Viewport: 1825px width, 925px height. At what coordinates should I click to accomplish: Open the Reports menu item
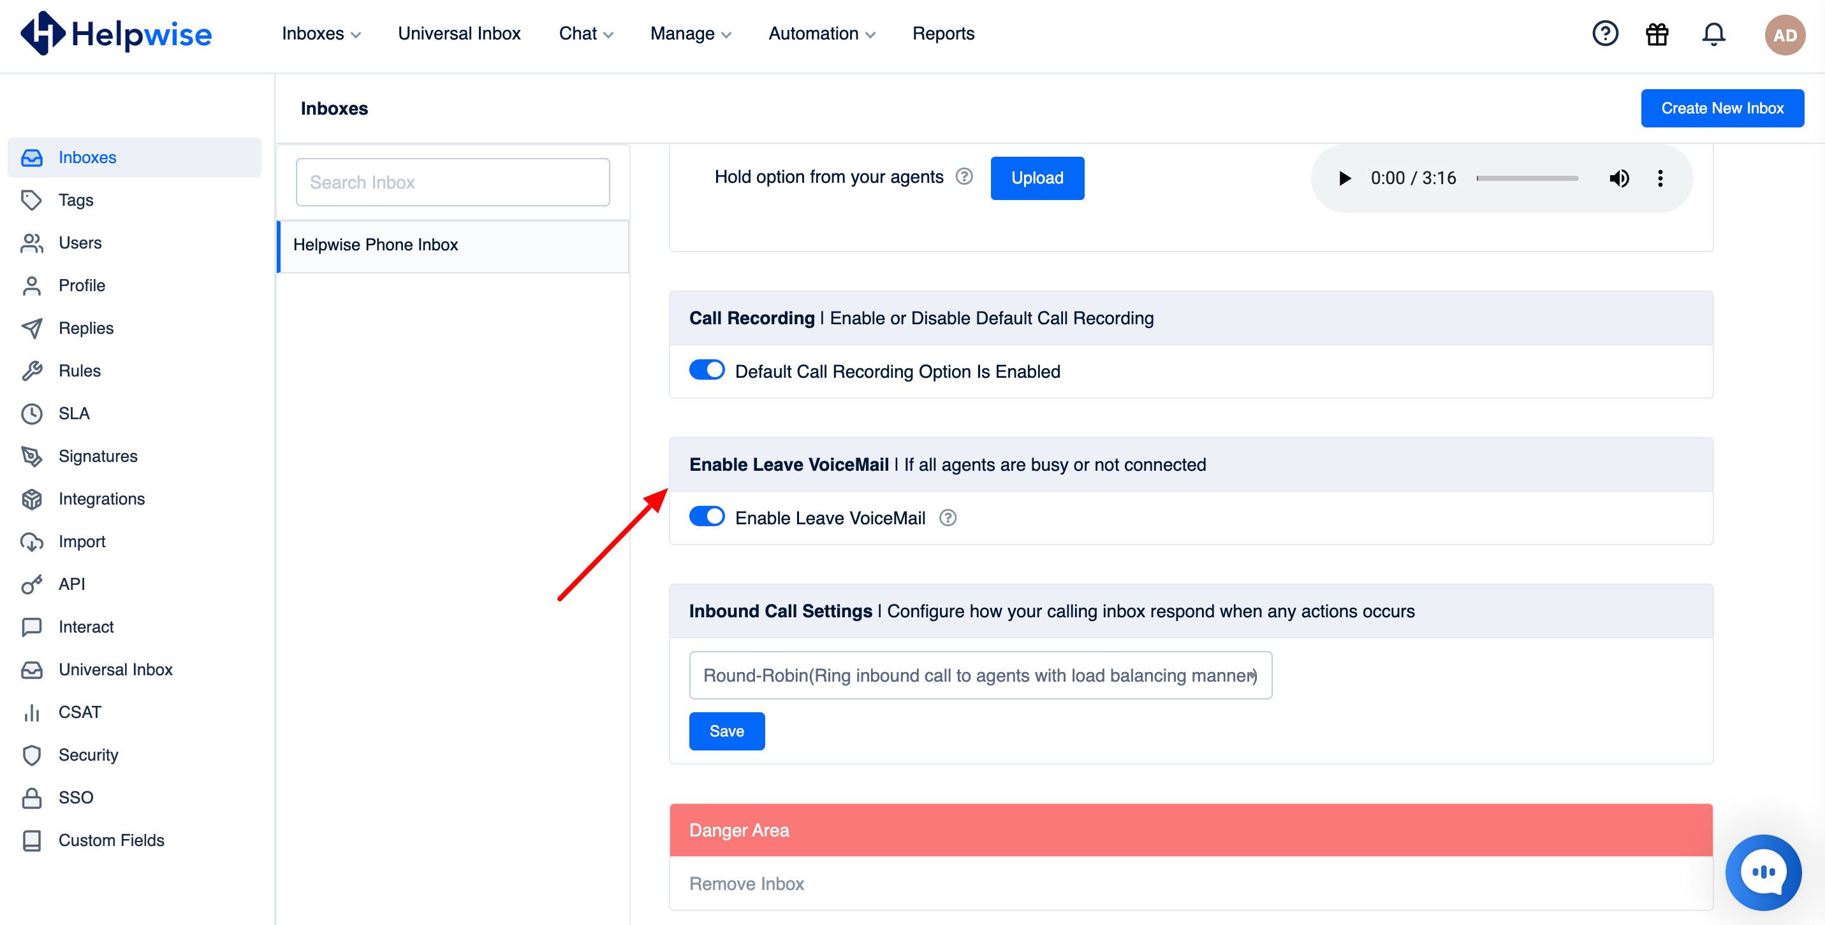click(943, 33)
